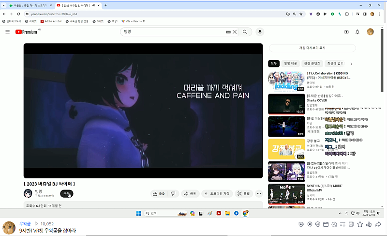Click the thumbs-up icon in stream bar
387x236 pixels.
tap(369, 224)
